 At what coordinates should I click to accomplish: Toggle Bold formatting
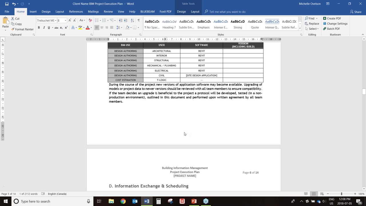pyautogui.click(x=39, y=27)
